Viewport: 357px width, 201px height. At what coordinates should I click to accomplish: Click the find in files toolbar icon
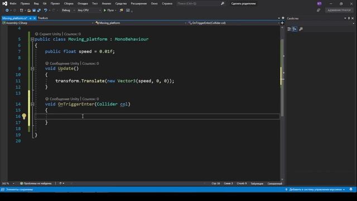(x=122, y=10)
